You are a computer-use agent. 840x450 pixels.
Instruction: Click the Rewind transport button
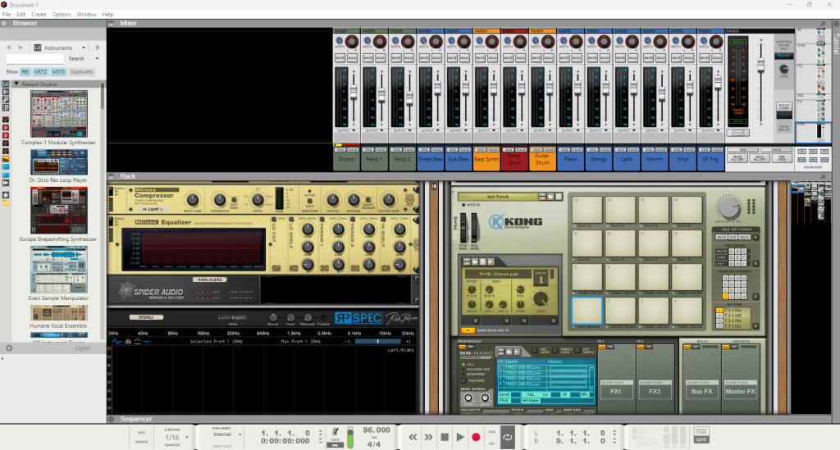(x=413, y=437)
